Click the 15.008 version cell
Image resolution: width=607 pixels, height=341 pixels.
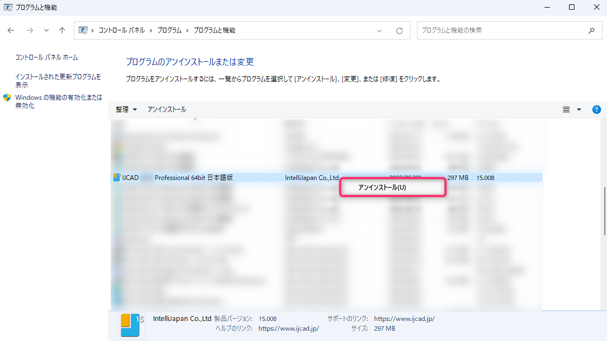point(485,177)
